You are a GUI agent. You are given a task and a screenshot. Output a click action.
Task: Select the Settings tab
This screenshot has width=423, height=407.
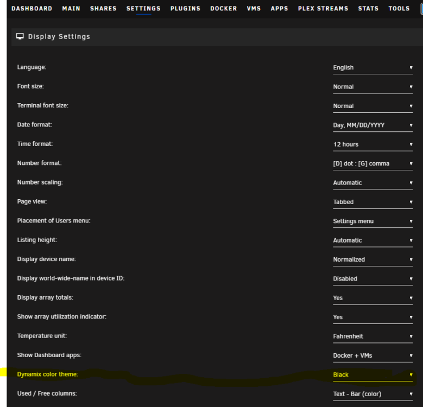[x=143, y=9]
